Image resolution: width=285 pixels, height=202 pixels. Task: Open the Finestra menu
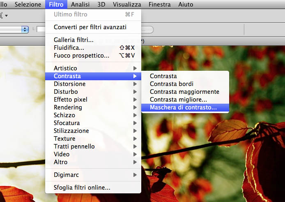(160, 5)
